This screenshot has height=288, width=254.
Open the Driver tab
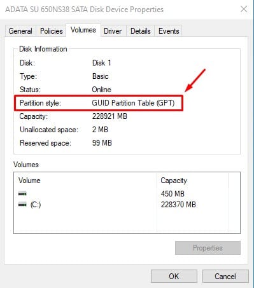pos(113,31)
